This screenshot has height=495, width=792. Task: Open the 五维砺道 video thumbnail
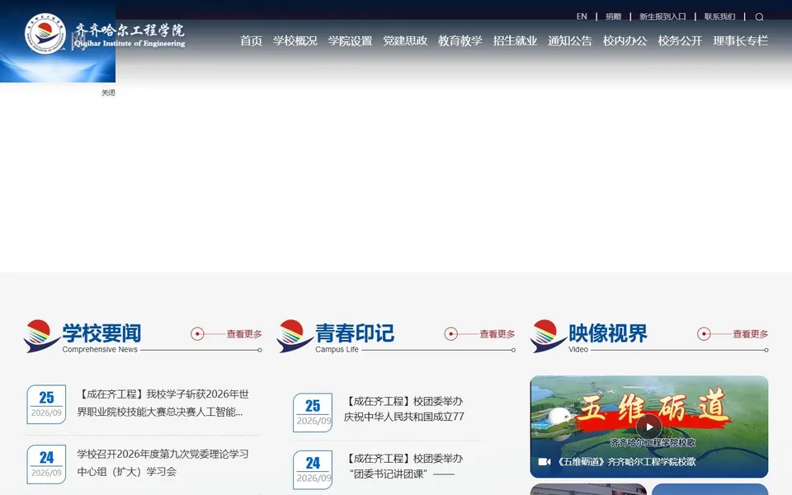point(649,427)
